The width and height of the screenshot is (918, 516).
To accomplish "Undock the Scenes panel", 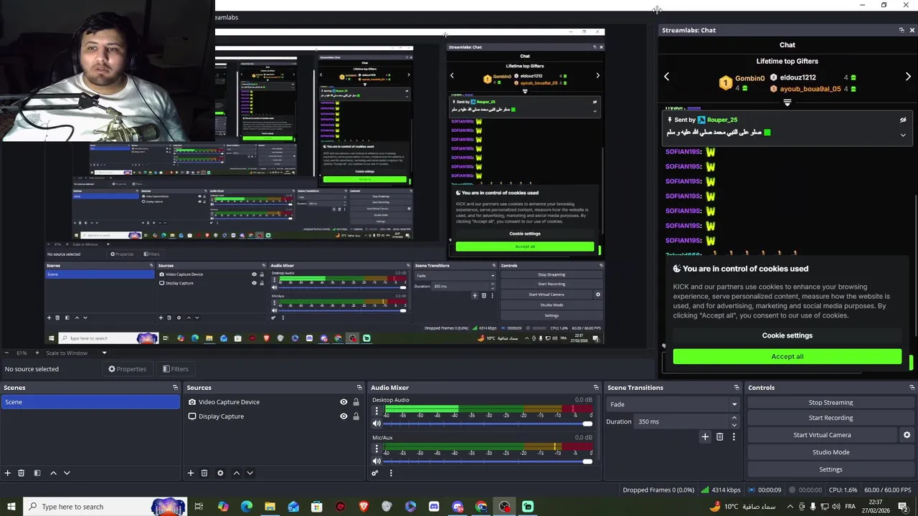I will click(x=175, y=388).
